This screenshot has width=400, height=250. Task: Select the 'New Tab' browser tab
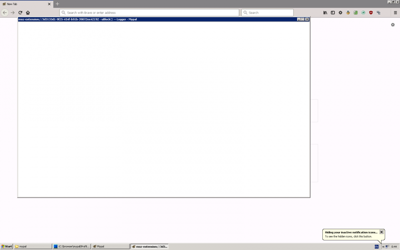[26, 4]
